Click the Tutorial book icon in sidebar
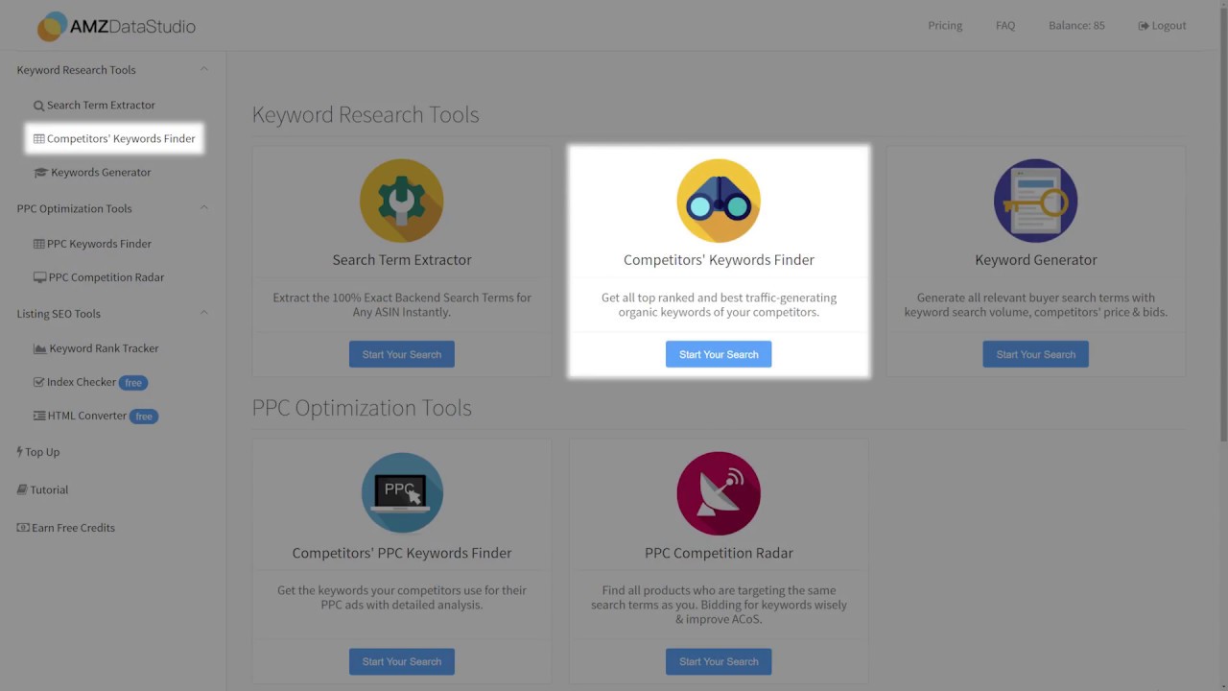Screen dimensions: 1228x691 click(x=22, y=489)
